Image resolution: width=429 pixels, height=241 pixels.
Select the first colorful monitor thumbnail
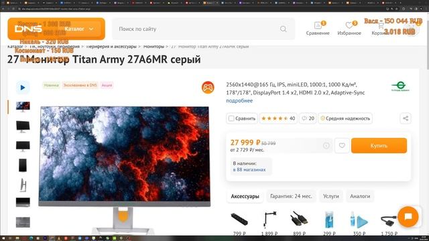pos(23,106)
